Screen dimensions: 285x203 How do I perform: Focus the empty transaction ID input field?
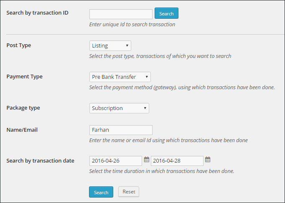(x=121, y=14)
